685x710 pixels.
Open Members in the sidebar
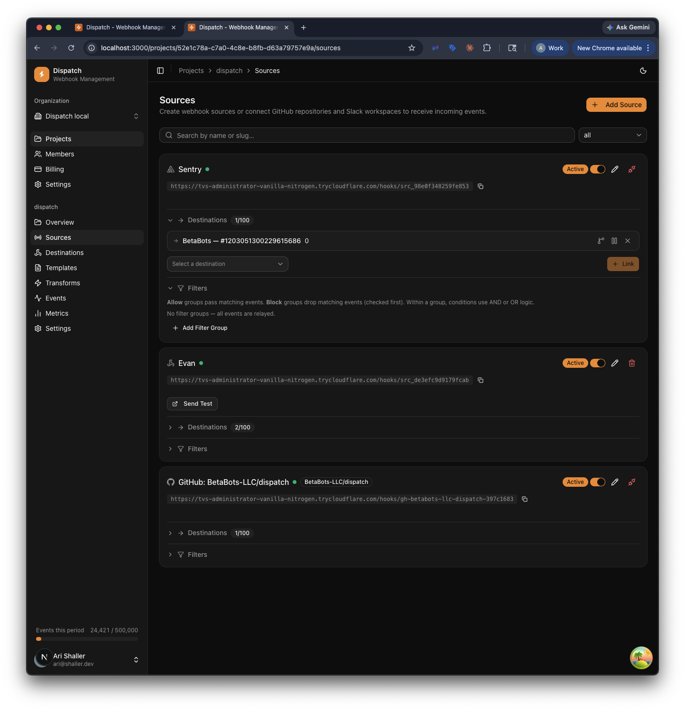(x=87, y=154)
